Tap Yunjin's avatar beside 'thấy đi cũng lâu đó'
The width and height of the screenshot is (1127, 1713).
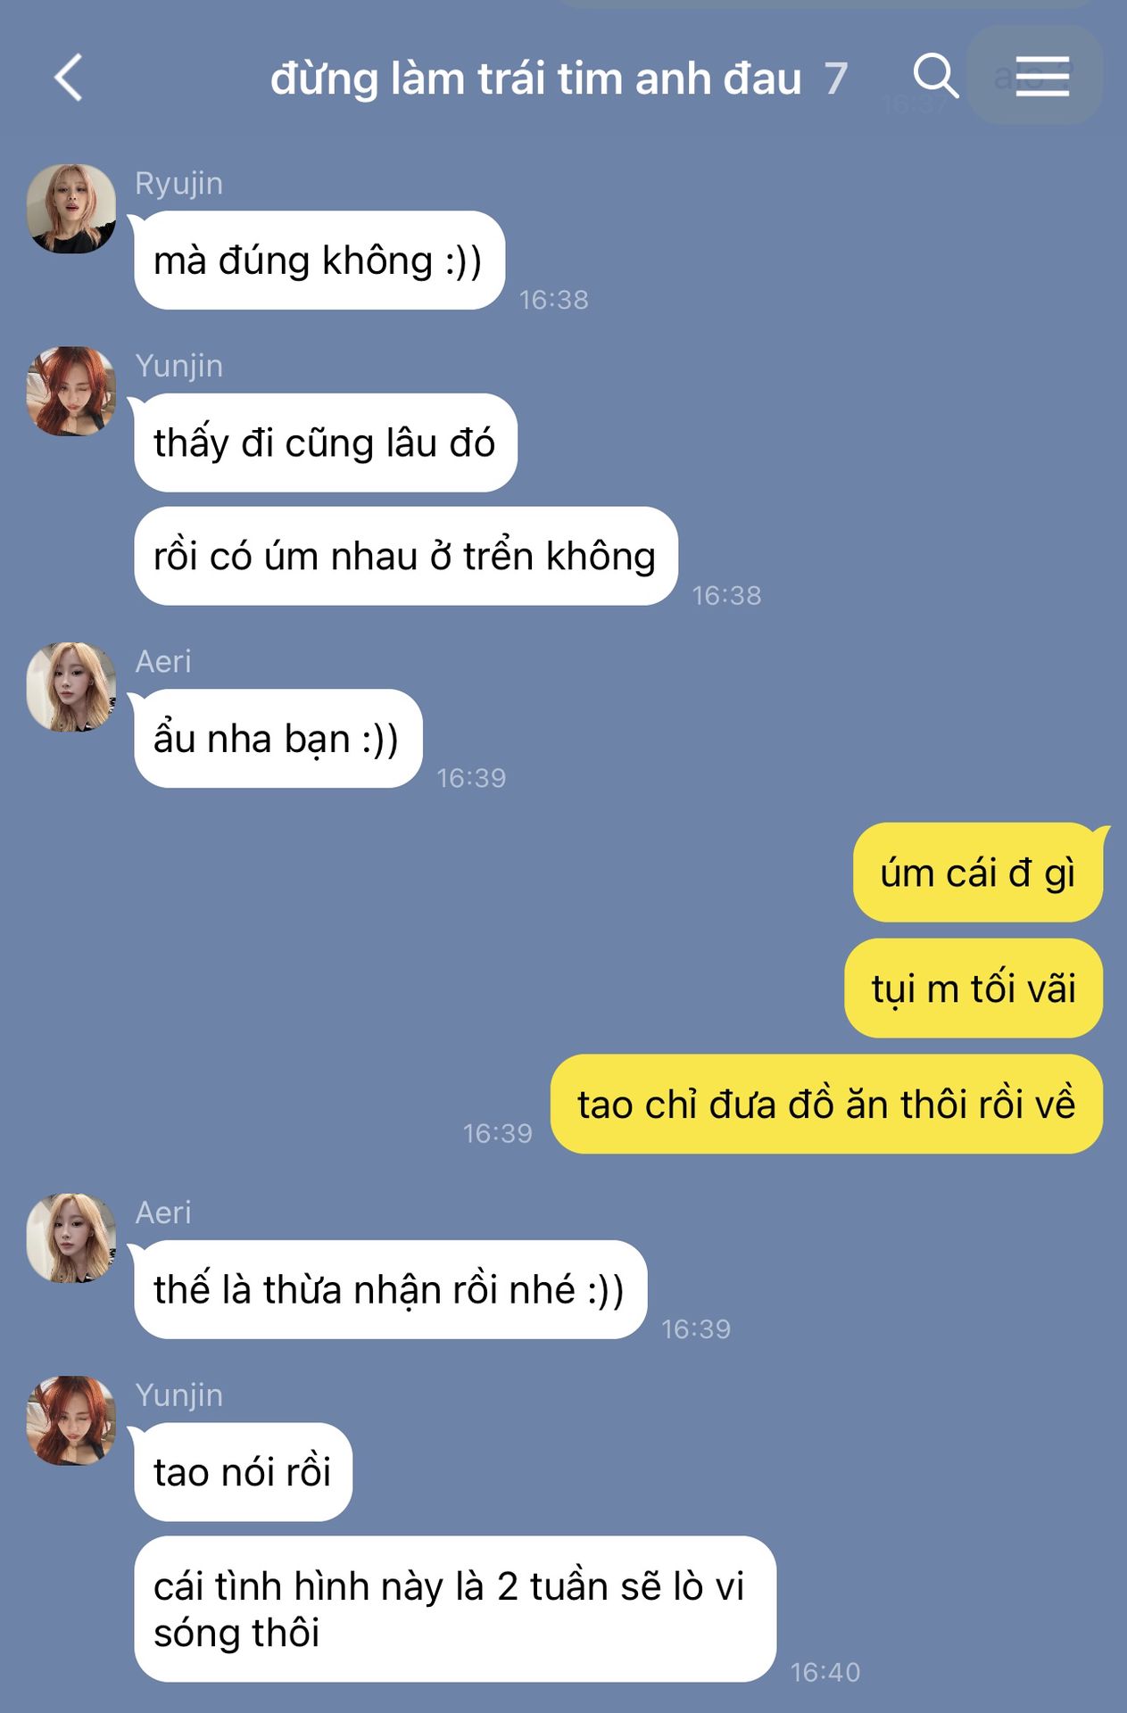pyautogui.click(x=71, y=391)
